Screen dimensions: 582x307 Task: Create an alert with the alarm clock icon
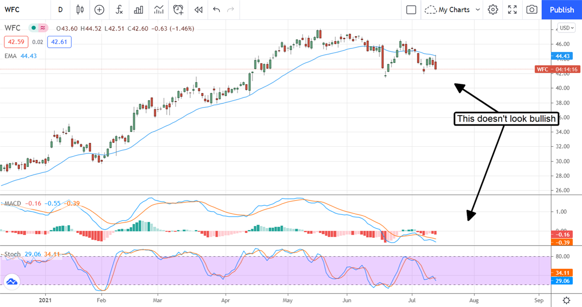pos(178,10)
